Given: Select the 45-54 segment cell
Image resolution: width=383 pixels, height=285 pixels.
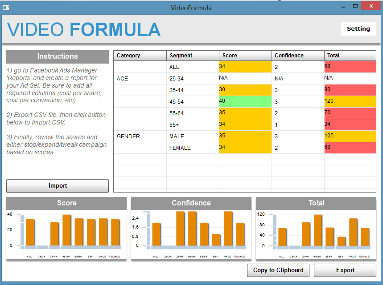Looking at the screenshot, I should coord(193,101).
